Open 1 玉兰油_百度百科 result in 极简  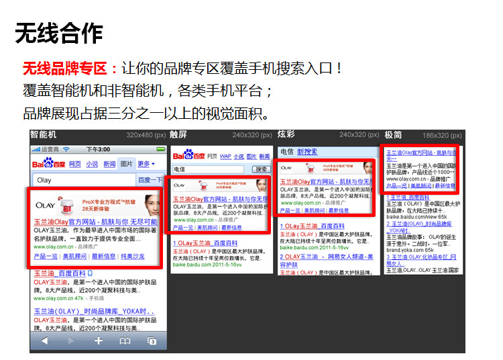pos(408,197)
